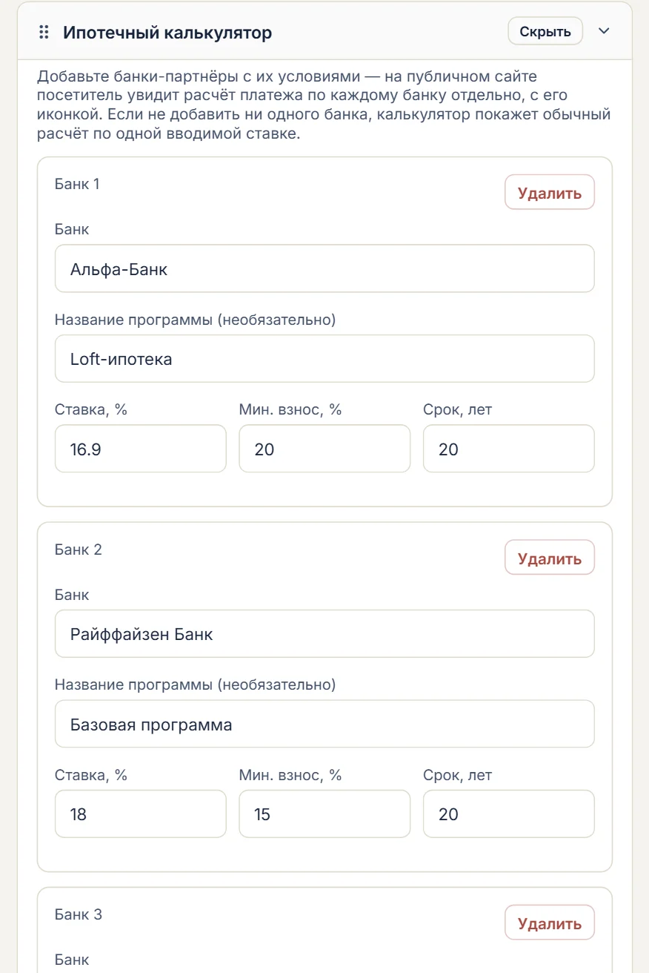Grab the drag handle beside Ипотечный калькулятор
Image resolution: width=649 pixels, height=973 pixels.
point(44,32)
